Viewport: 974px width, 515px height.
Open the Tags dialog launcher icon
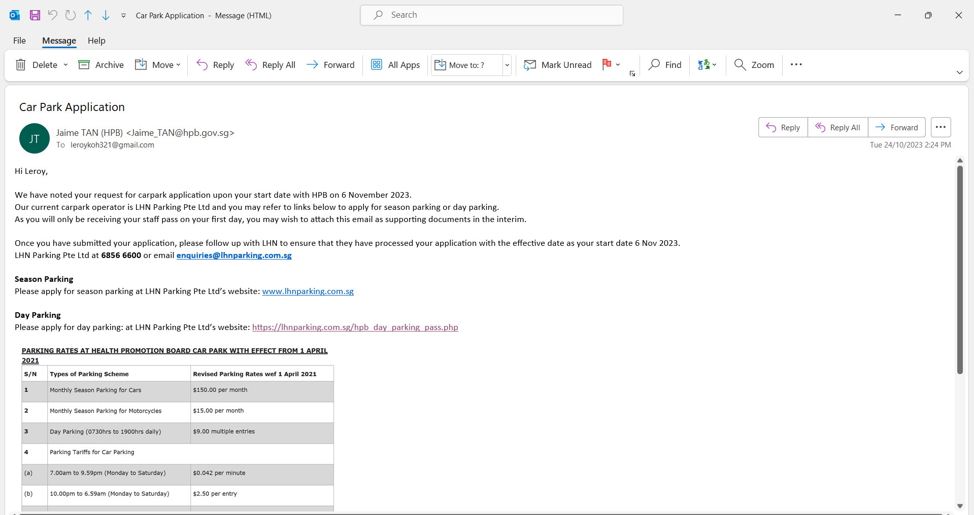632,74
